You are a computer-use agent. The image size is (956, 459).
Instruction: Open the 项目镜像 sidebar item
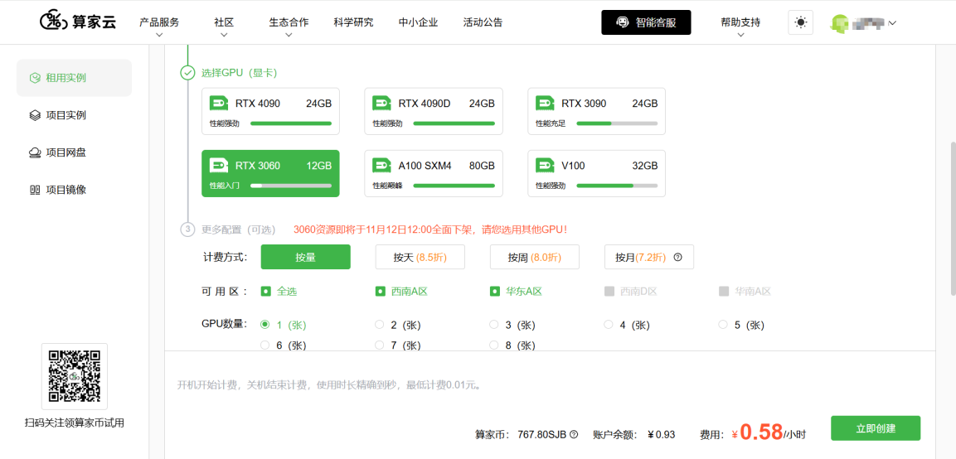click(x=74, y=190)
